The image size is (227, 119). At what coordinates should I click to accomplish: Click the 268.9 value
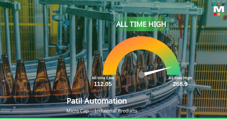tap(180, 84)
